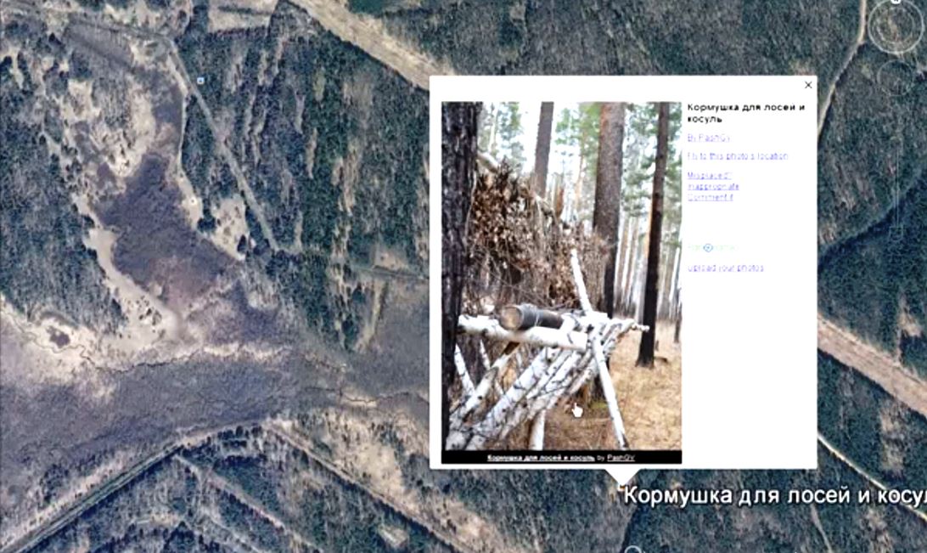Click the 'Кормушка для лосей' map label
The image size is (927, 553).
click(x=775, y=495)
